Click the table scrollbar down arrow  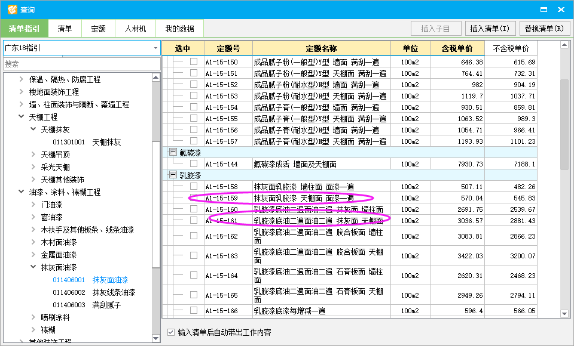[x=564, y=313]
